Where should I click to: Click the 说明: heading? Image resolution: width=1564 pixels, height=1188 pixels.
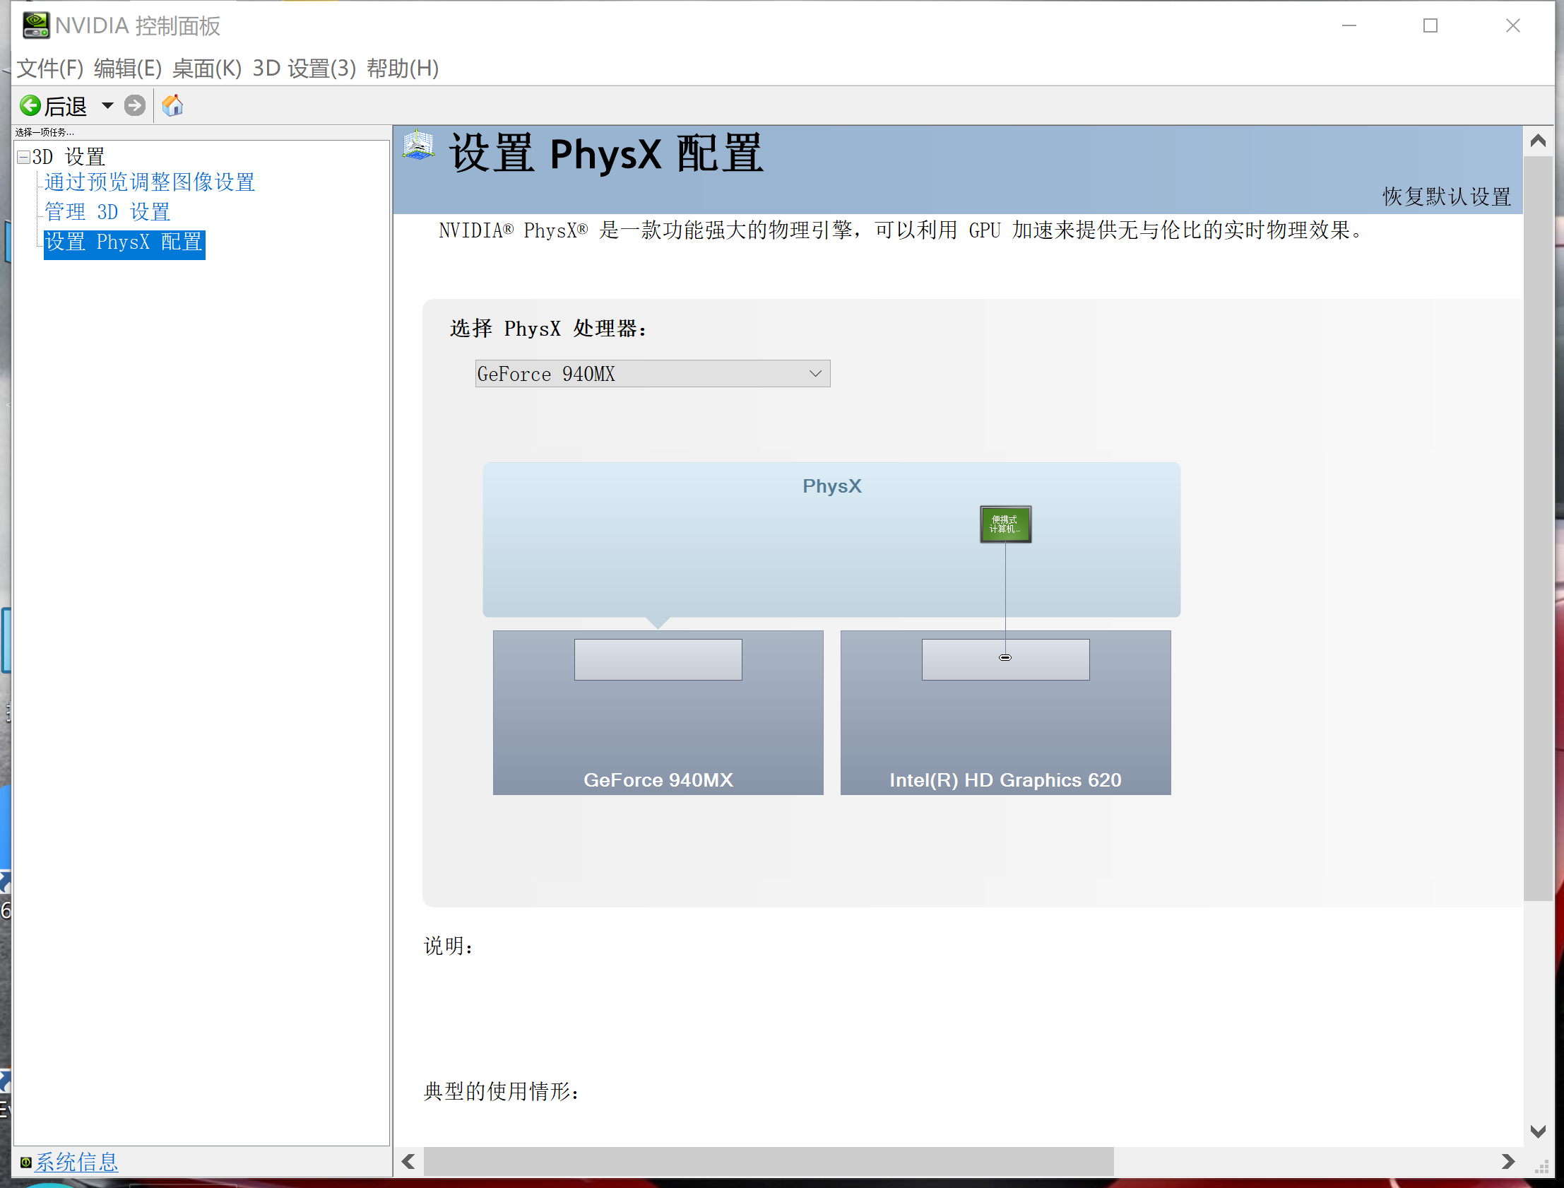click(x=449, y=946)
